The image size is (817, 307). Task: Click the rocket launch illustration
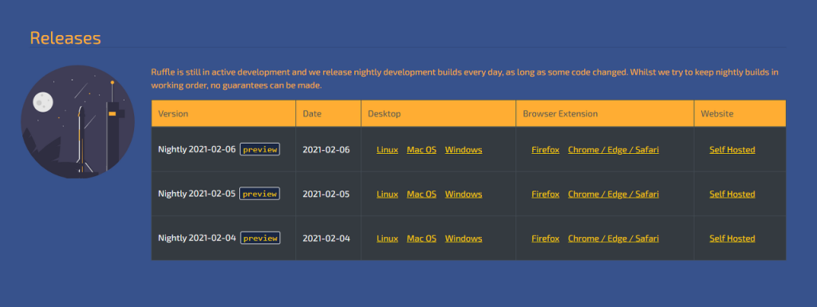coord(77,122)
